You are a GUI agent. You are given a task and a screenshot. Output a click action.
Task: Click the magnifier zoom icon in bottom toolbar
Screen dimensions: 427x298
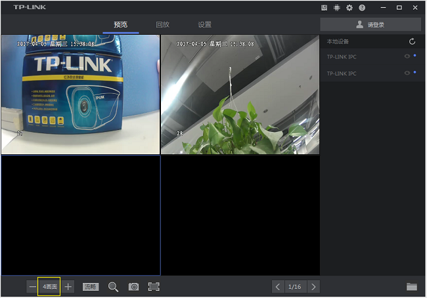tap(113, 287)
